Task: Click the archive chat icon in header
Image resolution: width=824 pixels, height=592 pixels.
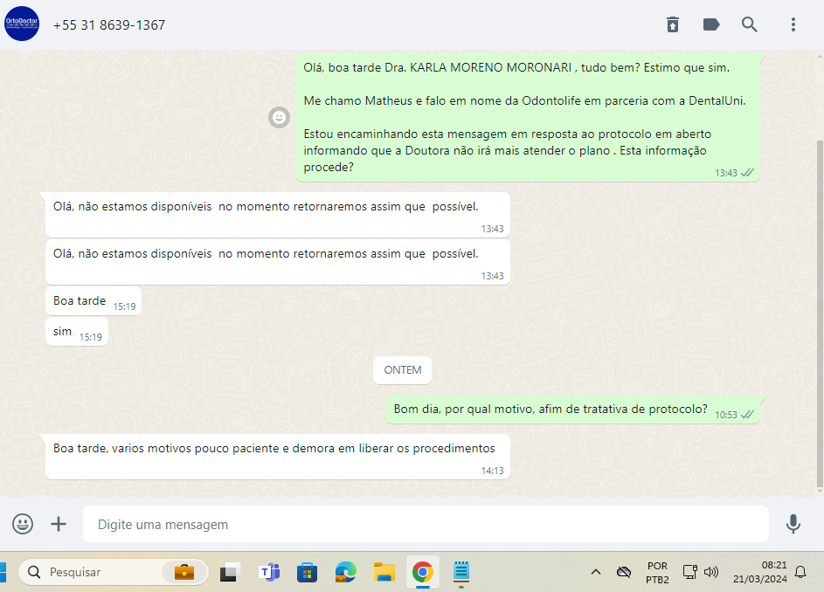Action: point(672,24)
